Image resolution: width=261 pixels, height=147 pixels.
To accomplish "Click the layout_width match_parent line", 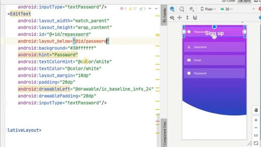I will (x=64, y=21).
